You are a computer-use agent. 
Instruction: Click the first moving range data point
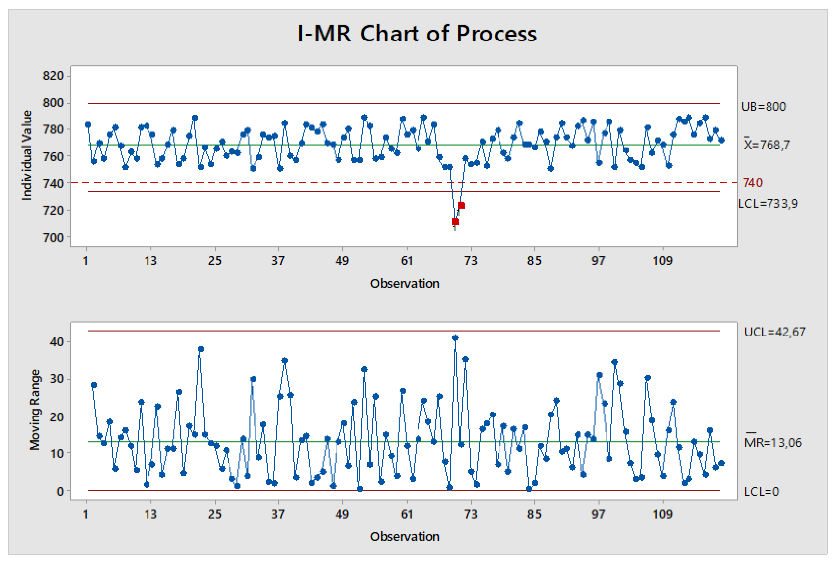(94, 385)
